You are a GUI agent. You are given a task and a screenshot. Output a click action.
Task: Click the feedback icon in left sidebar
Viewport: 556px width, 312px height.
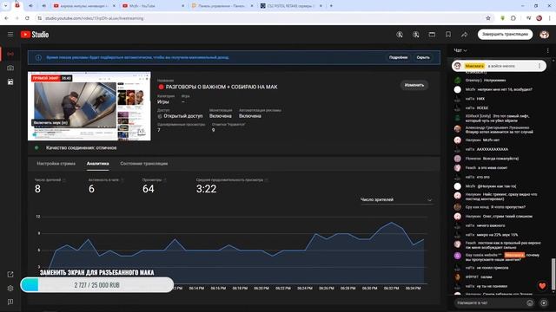tap(10, 302)
